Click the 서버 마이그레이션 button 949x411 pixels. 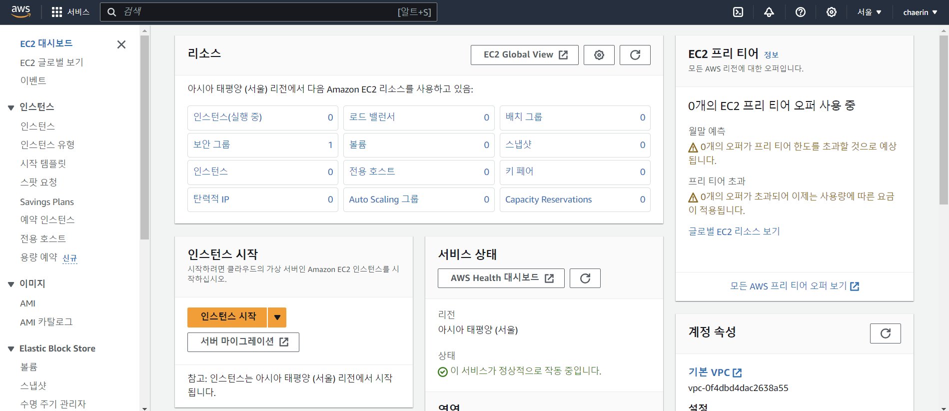[x=243, y=342]
